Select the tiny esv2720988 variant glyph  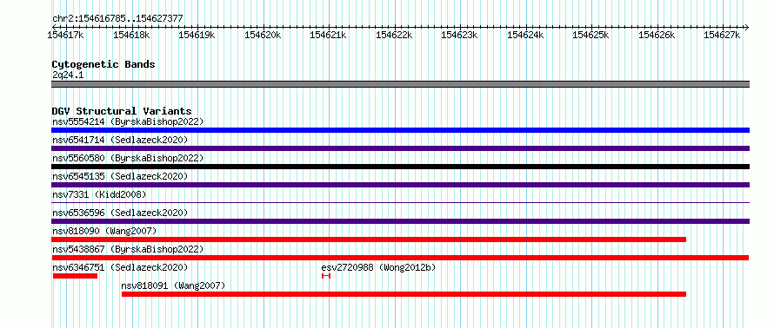coord(326,276)
